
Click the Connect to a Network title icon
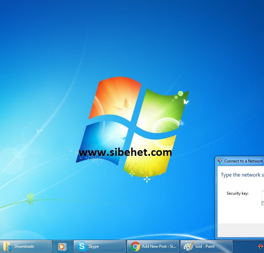pyautogui.click(x=220, y=161)
